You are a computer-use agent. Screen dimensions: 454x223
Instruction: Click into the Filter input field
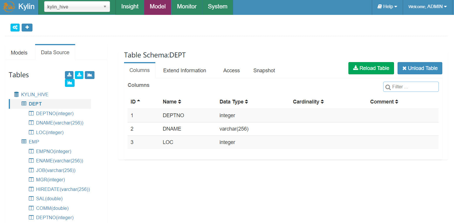click(411, 87)
